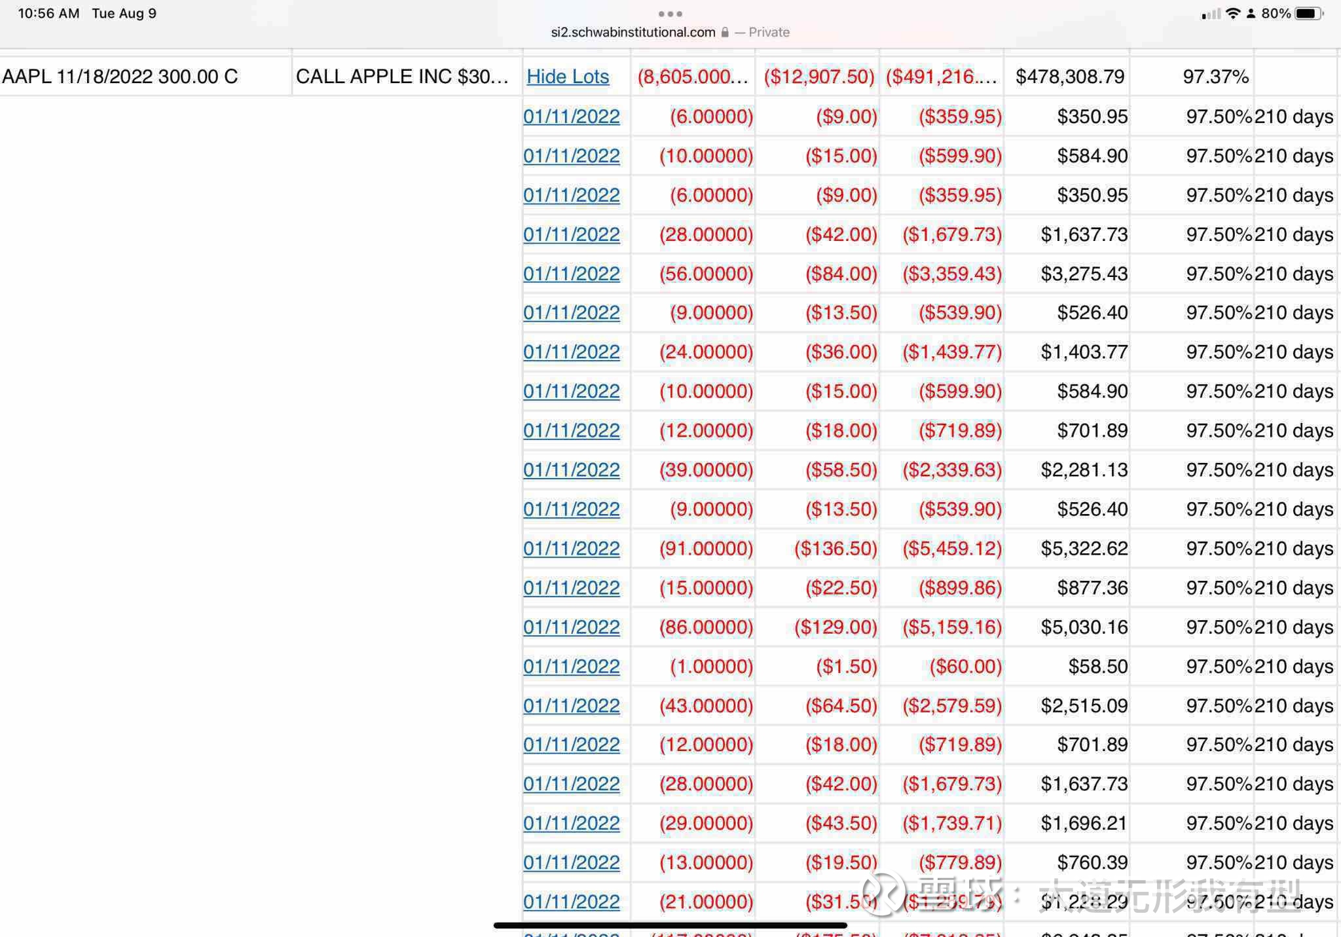The width and height of the screenshot is (1341, 937).
Task: Open the 01/11/2022 lot with 39.00000 quantity
Action: coord(571,469)
